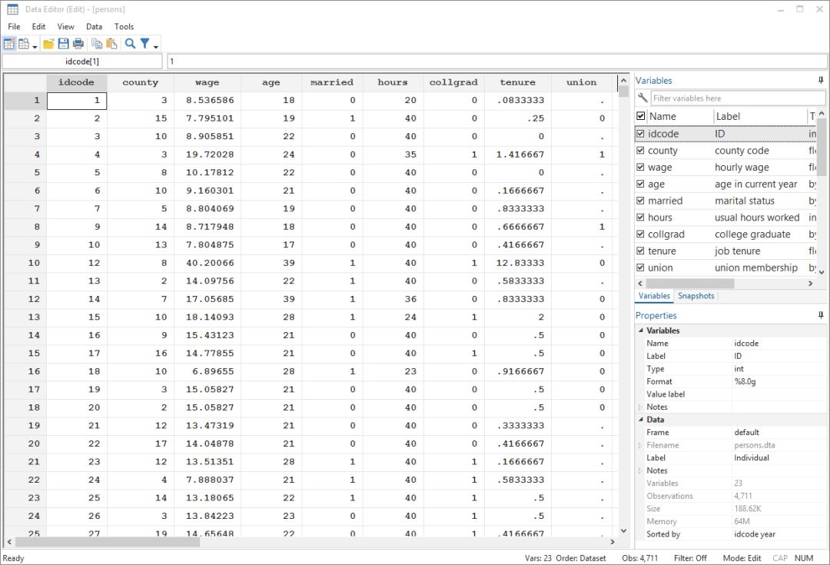Paste clipboard contents using the paste icon
Screen dimensions: 830x565
pos(113,44)
